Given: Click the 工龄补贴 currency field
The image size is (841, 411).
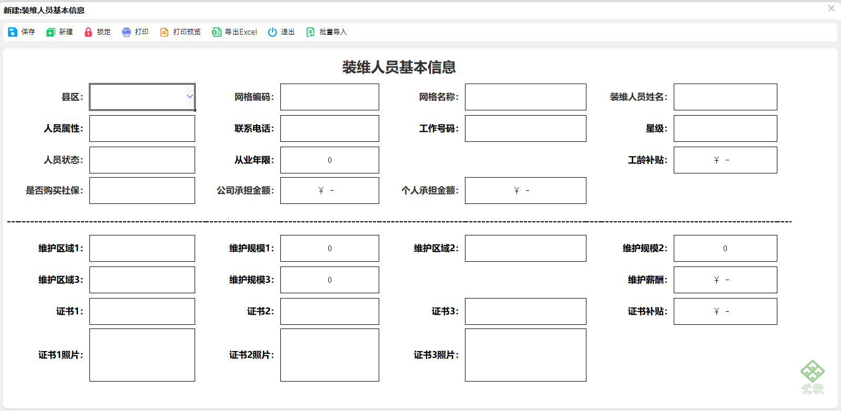Looking at the screenshot, I should click(725, 160).
